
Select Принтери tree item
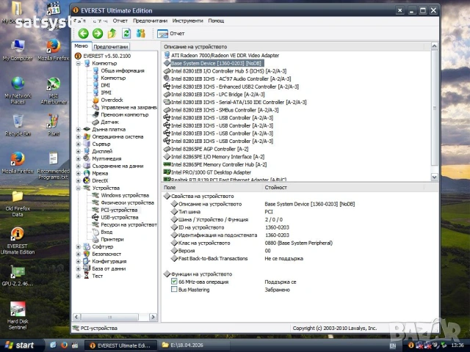(x=112, y=240)
